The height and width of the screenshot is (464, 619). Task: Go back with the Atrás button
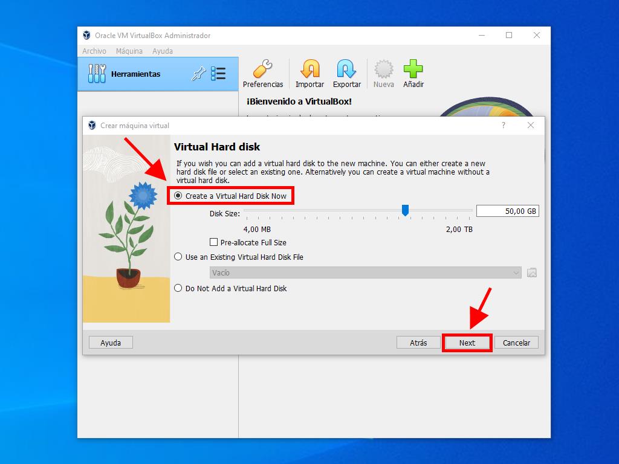click(418, 343)
